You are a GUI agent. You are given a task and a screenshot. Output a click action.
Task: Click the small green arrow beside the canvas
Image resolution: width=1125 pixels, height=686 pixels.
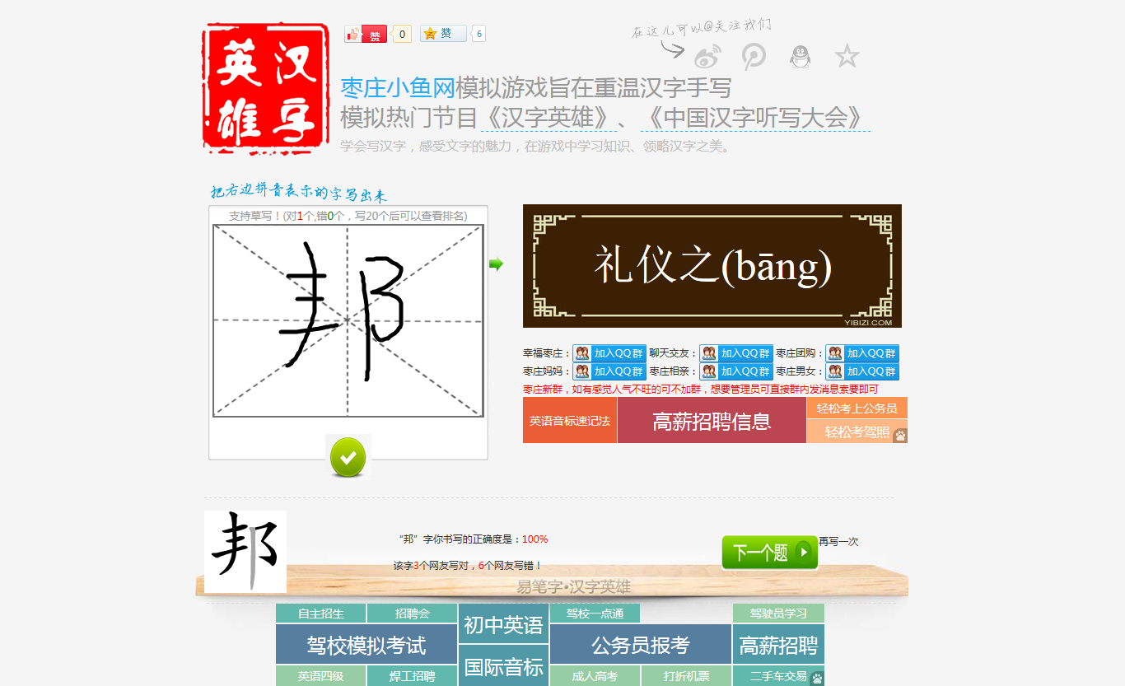coord(496,264)
